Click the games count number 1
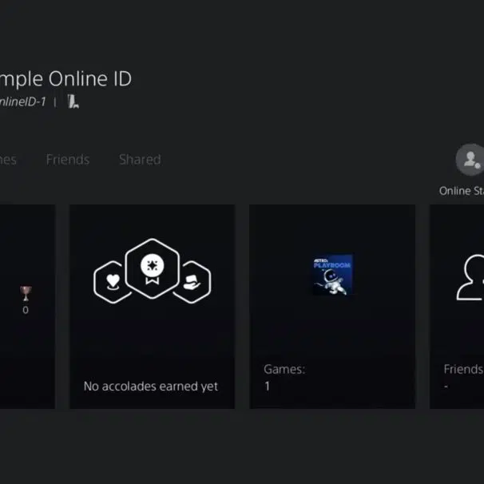 [x=268, y=387]
